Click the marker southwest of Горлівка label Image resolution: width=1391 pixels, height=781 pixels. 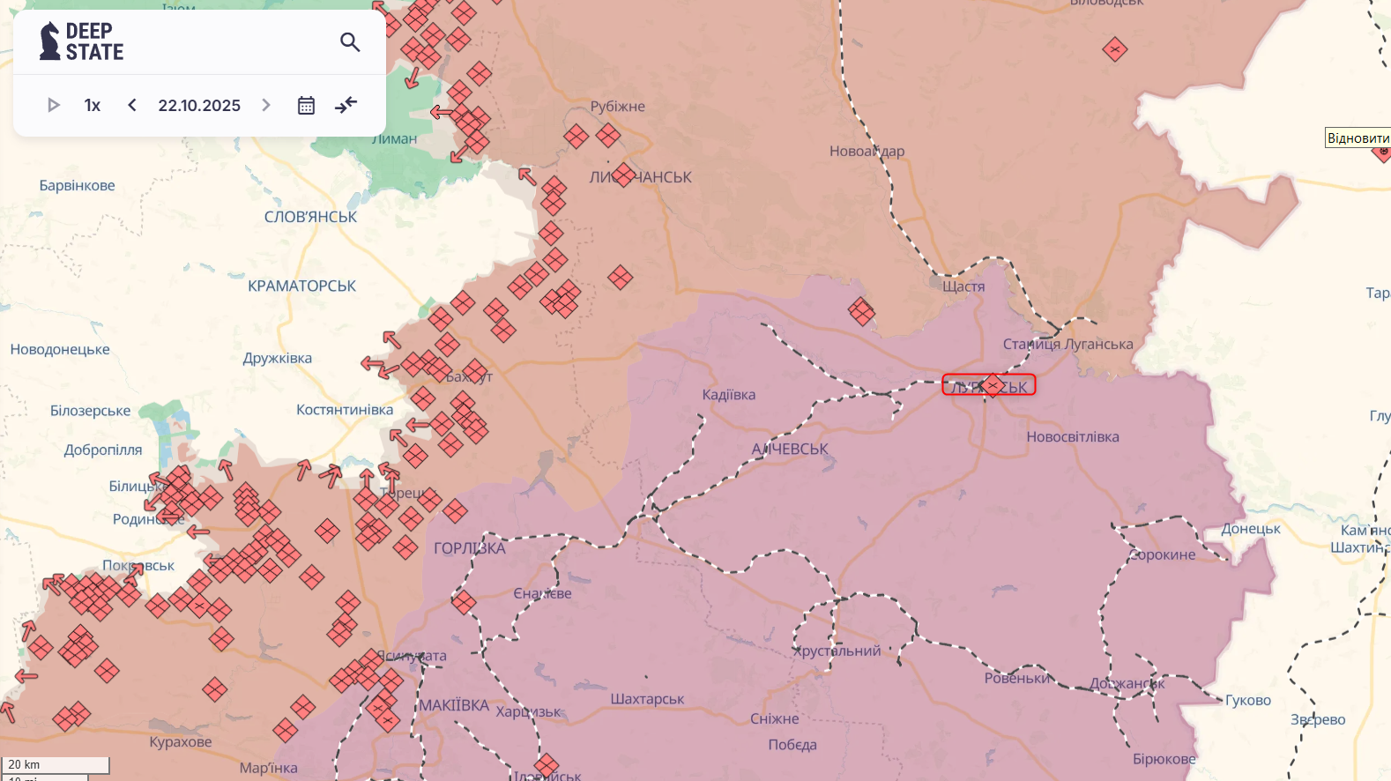[464, 603]
